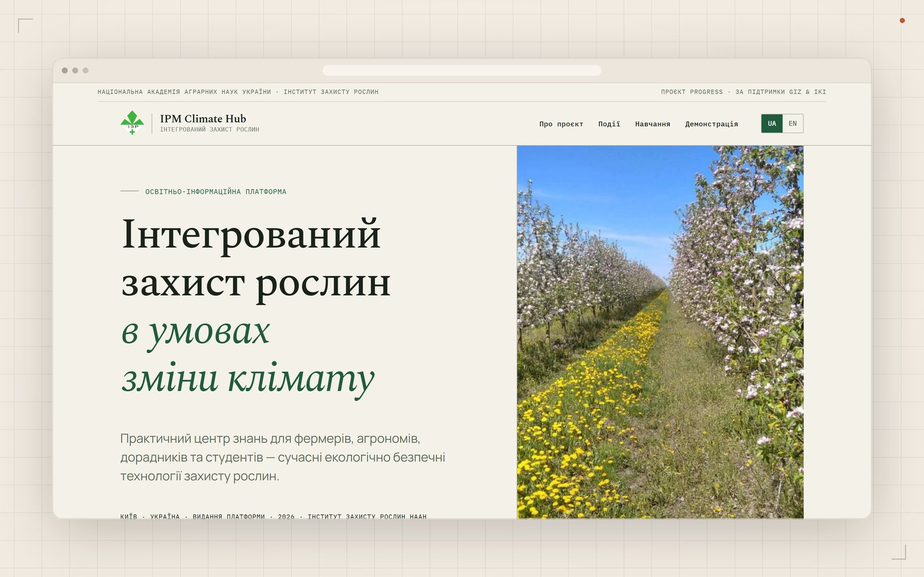Screen dimensions: 924x577
Task: Go to the Події navigation item
Action: click(609, 124)
